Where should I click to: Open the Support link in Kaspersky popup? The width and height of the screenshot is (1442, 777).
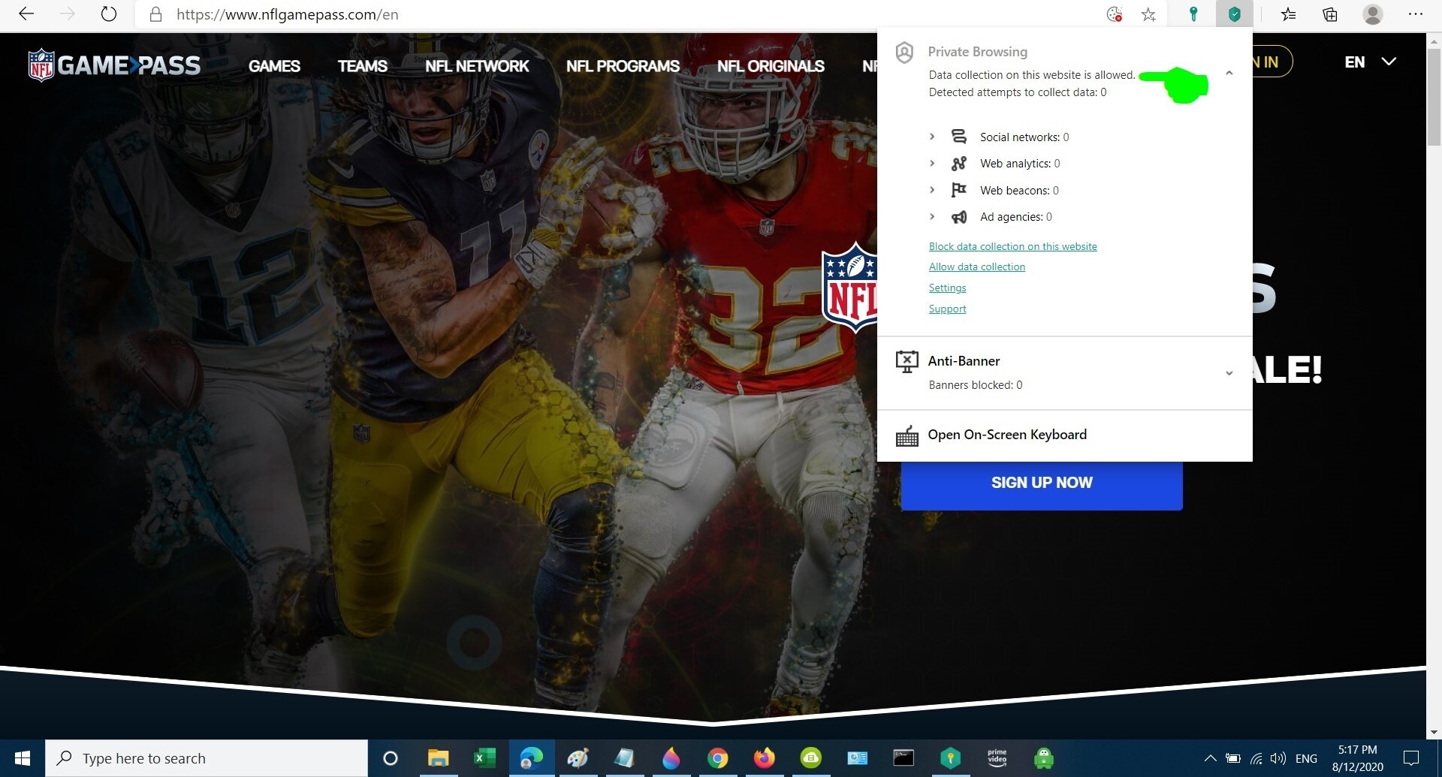click(947, 309)
